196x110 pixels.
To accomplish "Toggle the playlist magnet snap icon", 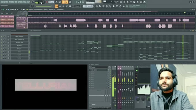I will tap(3, 9).
